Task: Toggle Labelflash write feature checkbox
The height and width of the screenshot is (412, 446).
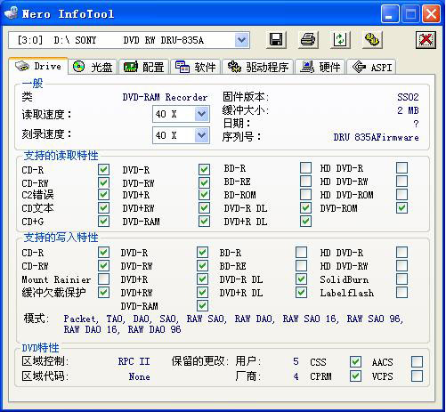Action: [x=401, y=293]
